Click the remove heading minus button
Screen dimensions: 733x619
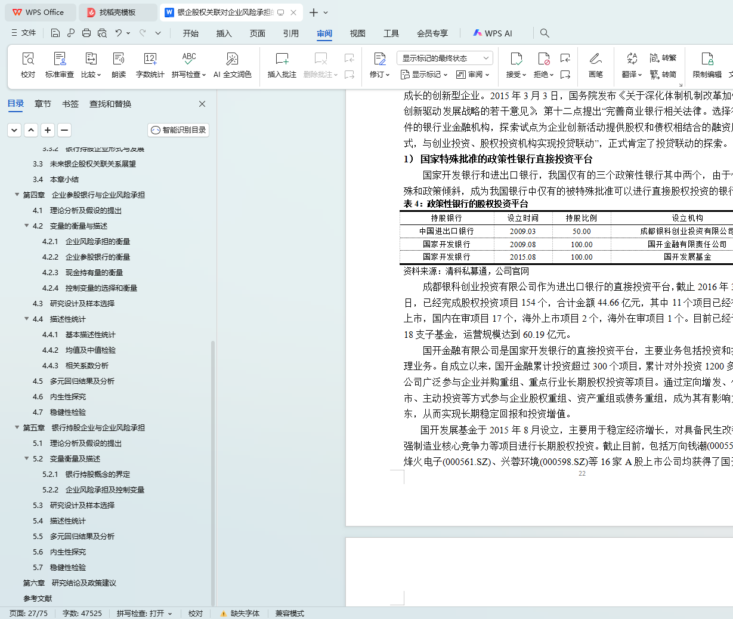[64, 130]
